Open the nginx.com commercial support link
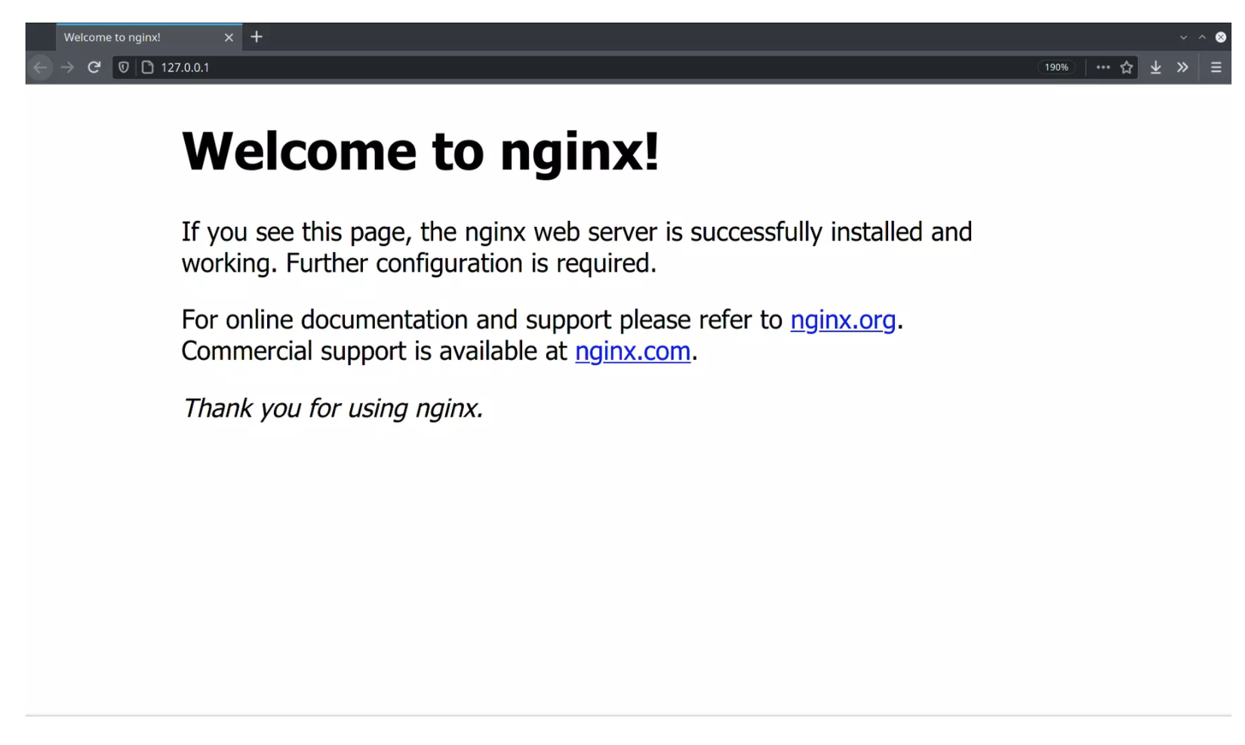The image size is (1245, 745). [632, 351]
